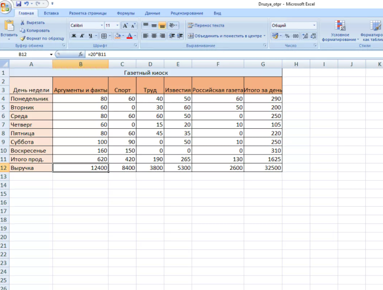The width and height of the screenshot is (383, 290).
Task: Click Формат по образцу format painter
Action: [42, 38]
